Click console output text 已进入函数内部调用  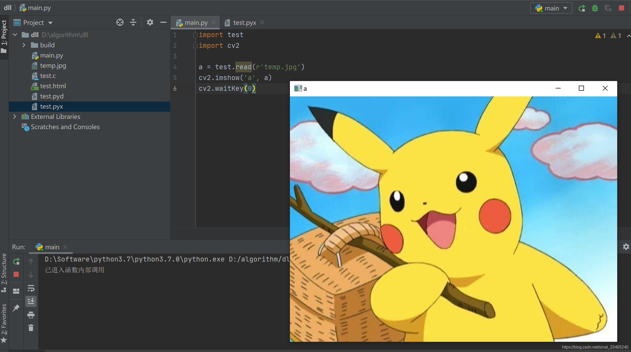pos(75,270)
